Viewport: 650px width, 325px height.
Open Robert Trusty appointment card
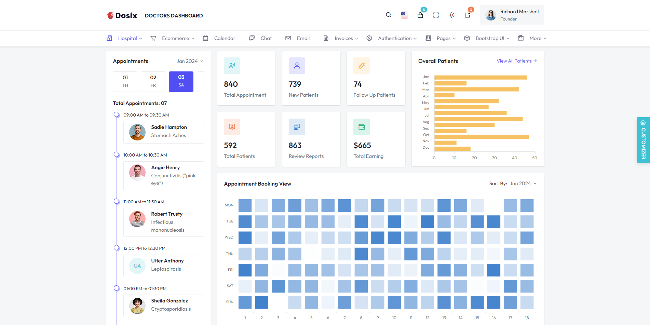tap(164, 222)
